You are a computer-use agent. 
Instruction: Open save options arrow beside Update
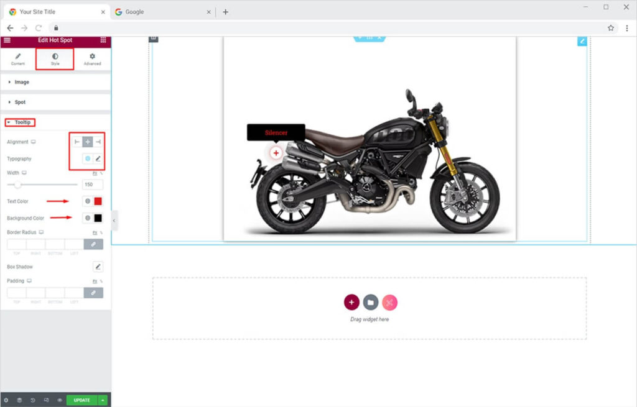point(103,400)
